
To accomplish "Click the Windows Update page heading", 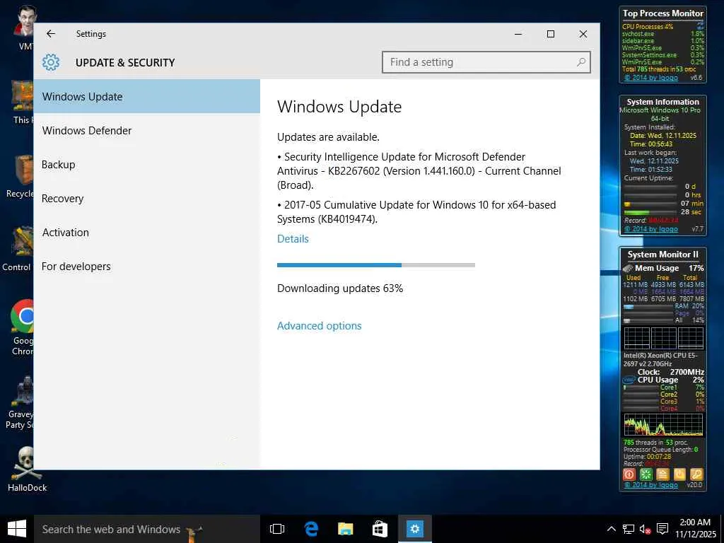I will click(x=339, y=107).
